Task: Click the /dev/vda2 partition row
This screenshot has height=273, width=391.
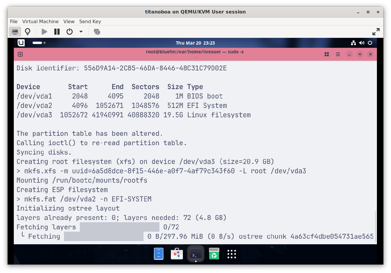Action: 122,106
